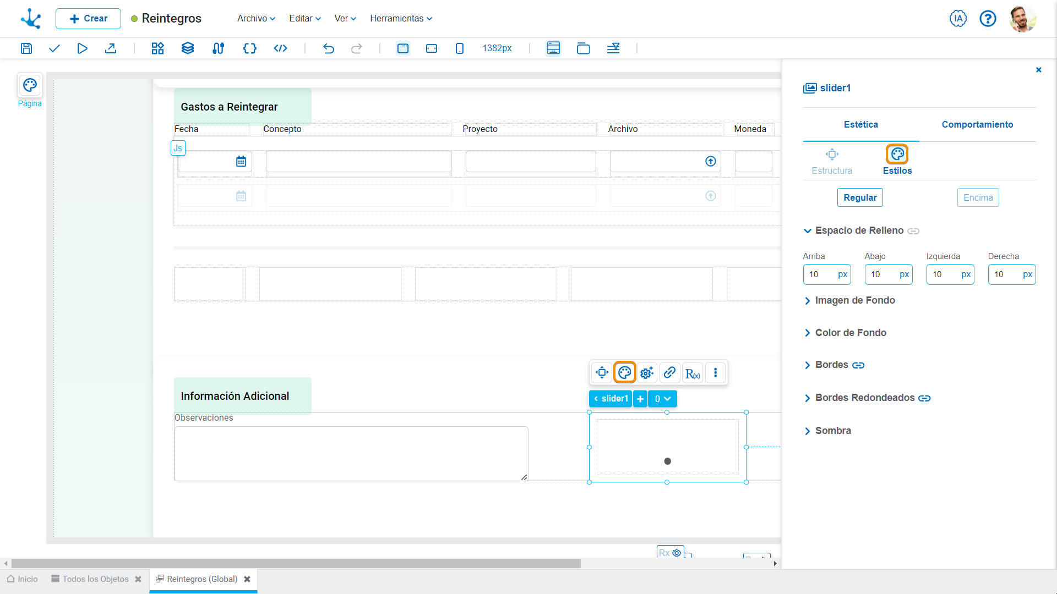The width and height of the screenshot is (1057, 594).
Task: Open the IA assistant
Action: tap(958, 19)
